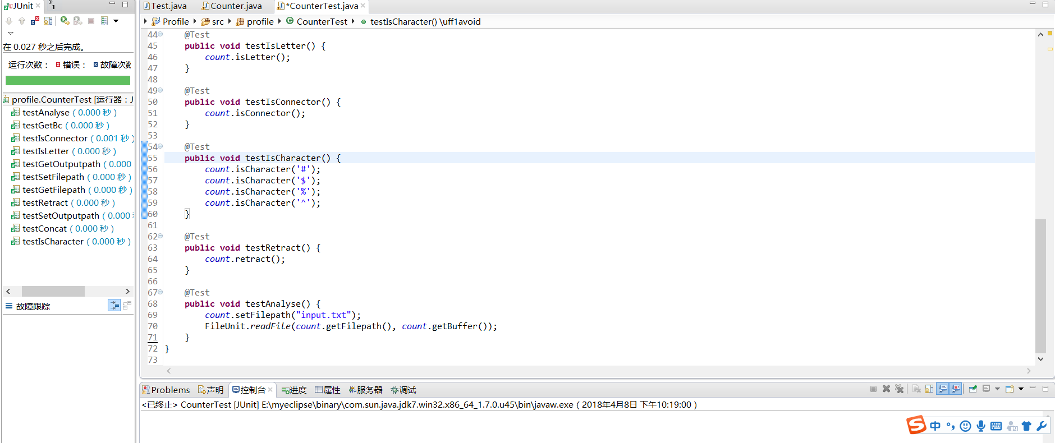Open JUnit test run history

104,21
